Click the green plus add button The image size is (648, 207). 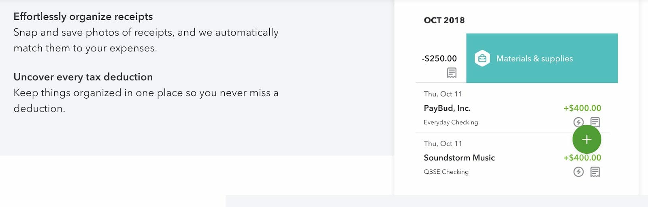tap(586, 139)
